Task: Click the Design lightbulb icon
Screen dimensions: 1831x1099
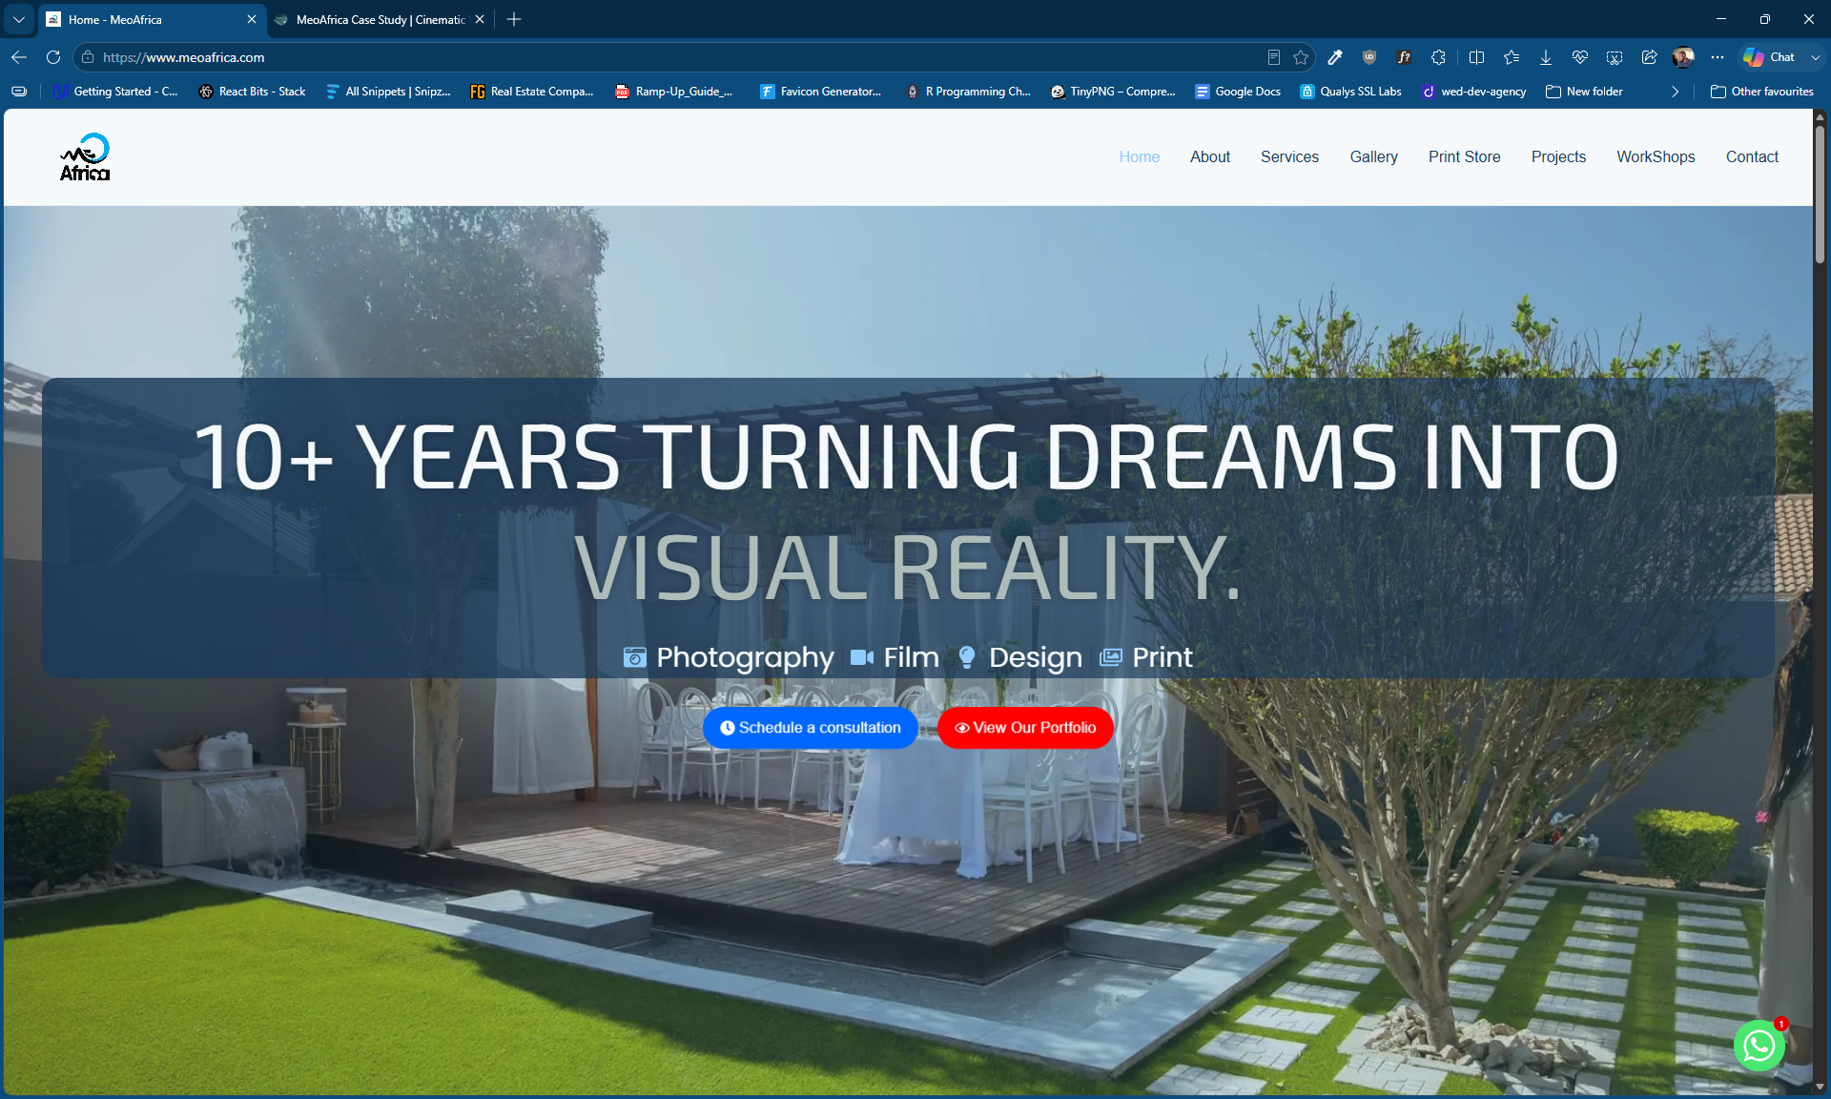Action: click(x=967, y=657)
